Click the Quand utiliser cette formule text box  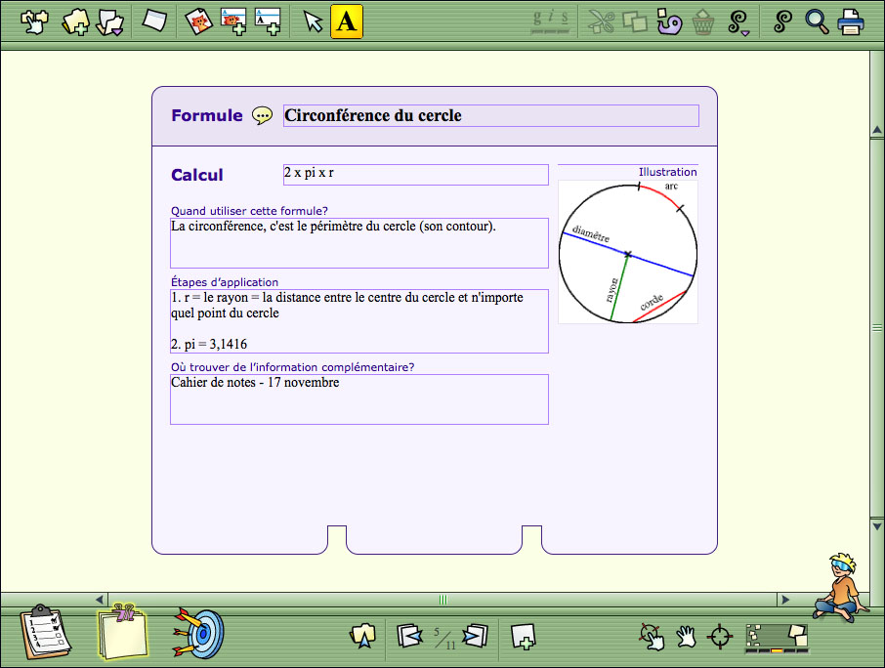click(x=359, y=243)
